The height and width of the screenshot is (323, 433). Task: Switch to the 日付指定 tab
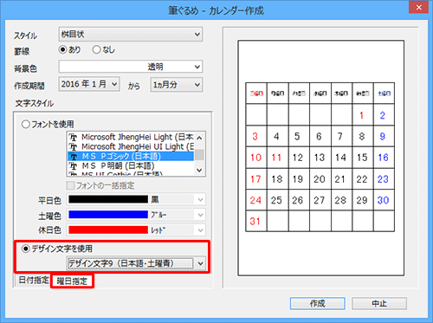click(34, 281)
